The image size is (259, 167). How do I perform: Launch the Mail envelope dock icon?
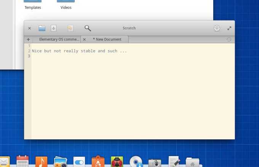tap(4, 162)
